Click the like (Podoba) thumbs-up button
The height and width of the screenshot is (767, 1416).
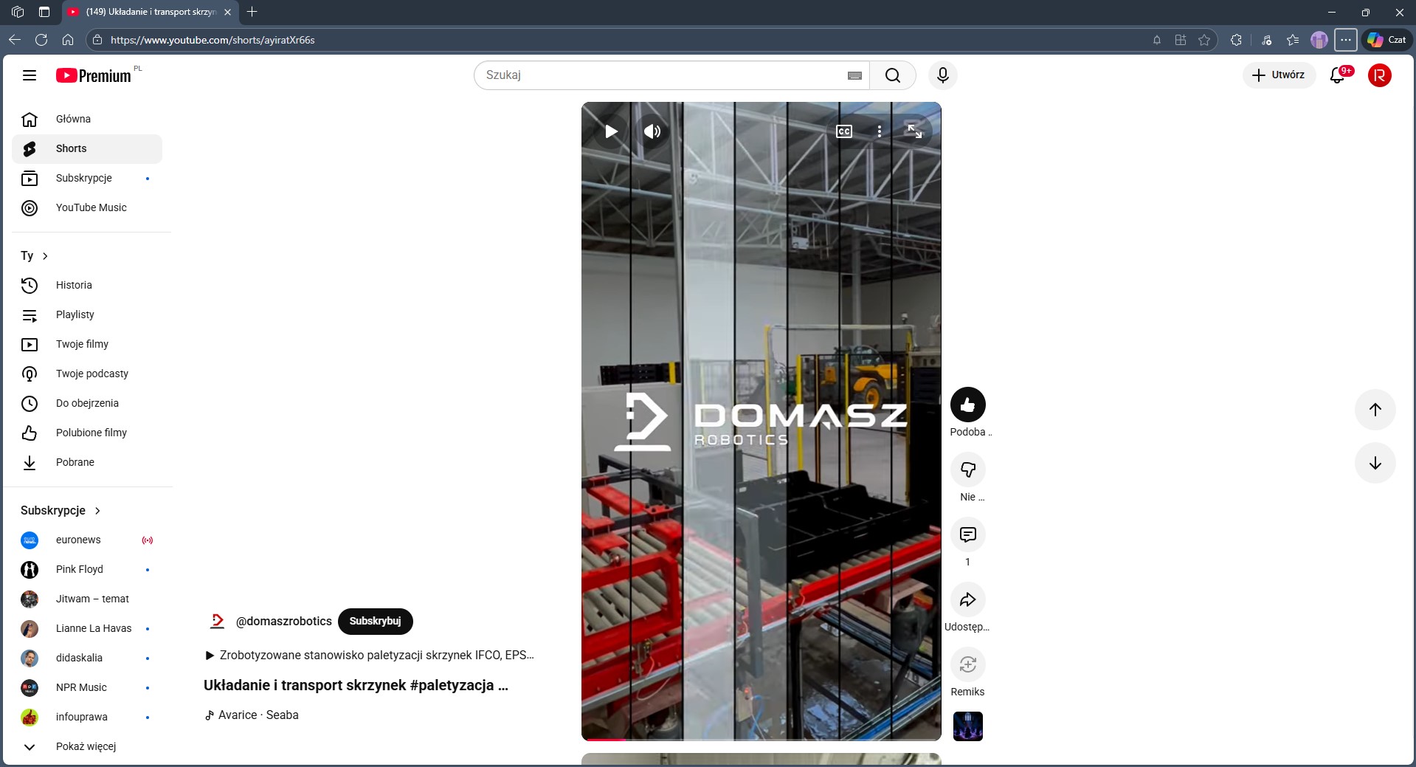point(967,405)
